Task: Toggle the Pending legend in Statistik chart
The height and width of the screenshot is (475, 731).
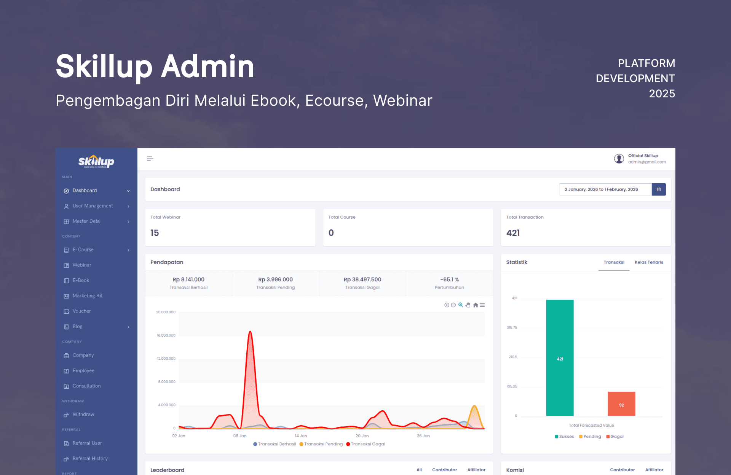Action: pyautogui.click(x=590, y=436)
